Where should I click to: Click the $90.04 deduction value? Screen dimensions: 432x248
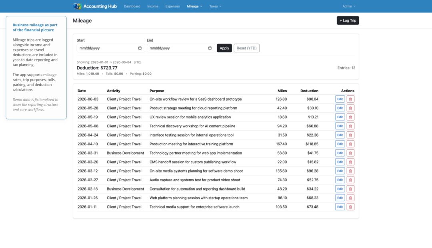point(312,99)
